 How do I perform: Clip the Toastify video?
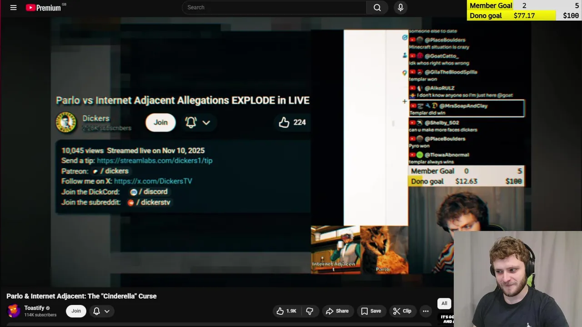coord(402,311)
